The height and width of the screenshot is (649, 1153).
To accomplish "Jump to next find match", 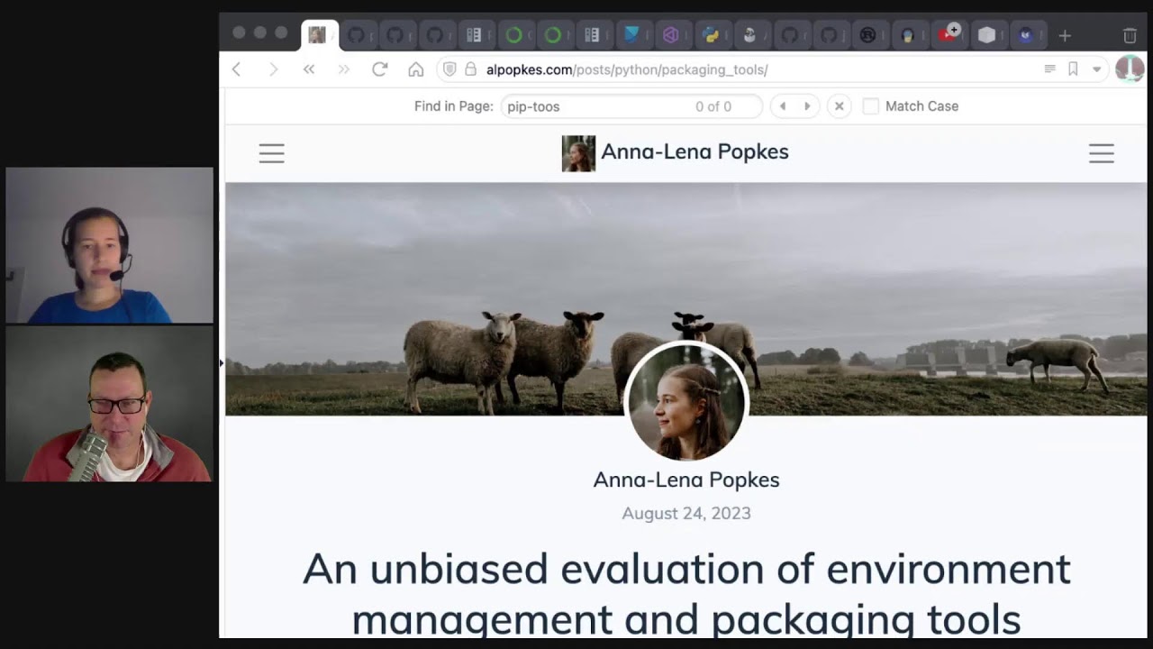I will [807, 106].
